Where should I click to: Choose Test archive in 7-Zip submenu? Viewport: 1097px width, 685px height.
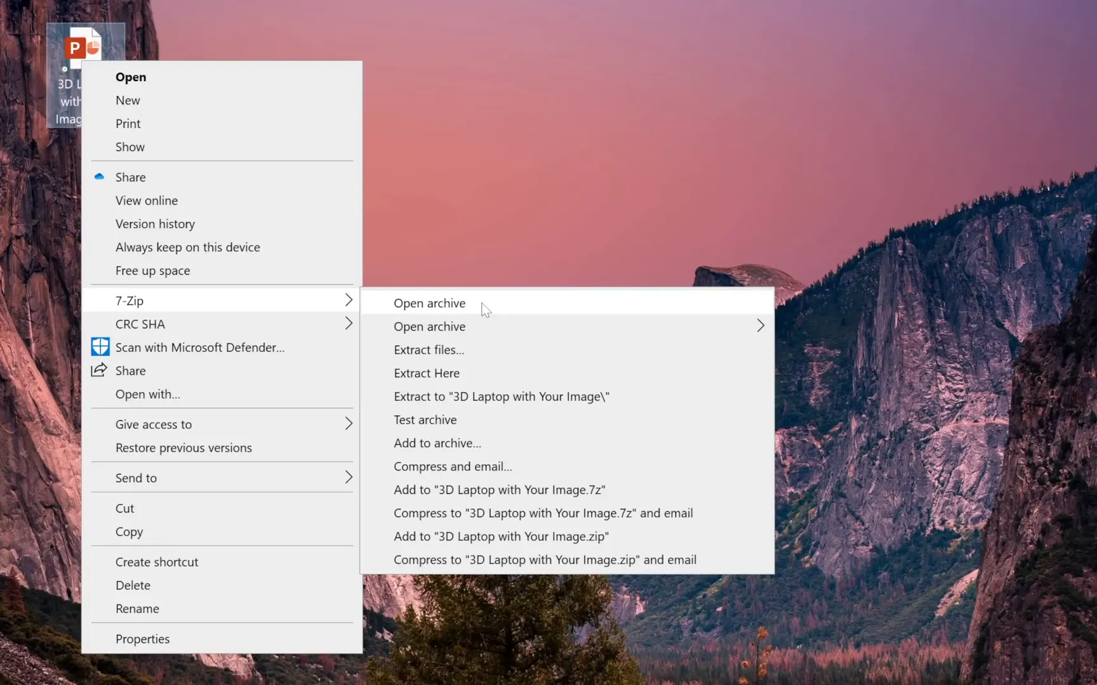tap(567, 420)
